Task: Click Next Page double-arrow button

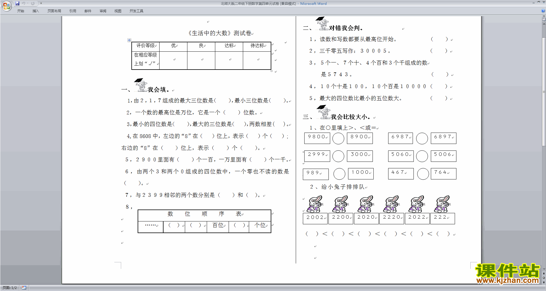Action: tap(544, 282)
